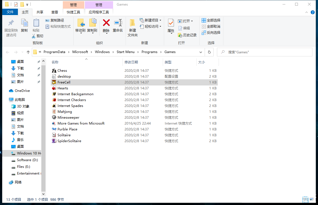Open the Customize Quick Access Toolbar dropdown
Viewport: 318px width, 205px height.
(x=27, y=4)
